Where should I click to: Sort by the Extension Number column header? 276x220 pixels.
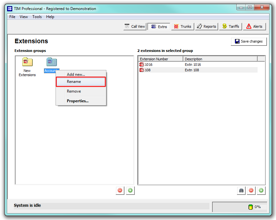161,59
